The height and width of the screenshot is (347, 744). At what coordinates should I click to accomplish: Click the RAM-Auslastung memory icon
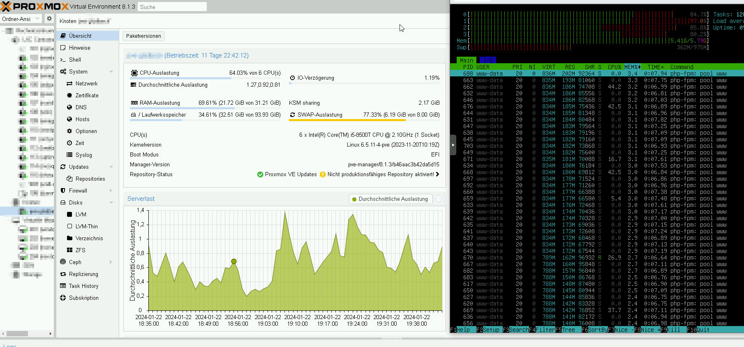point(134,103)
